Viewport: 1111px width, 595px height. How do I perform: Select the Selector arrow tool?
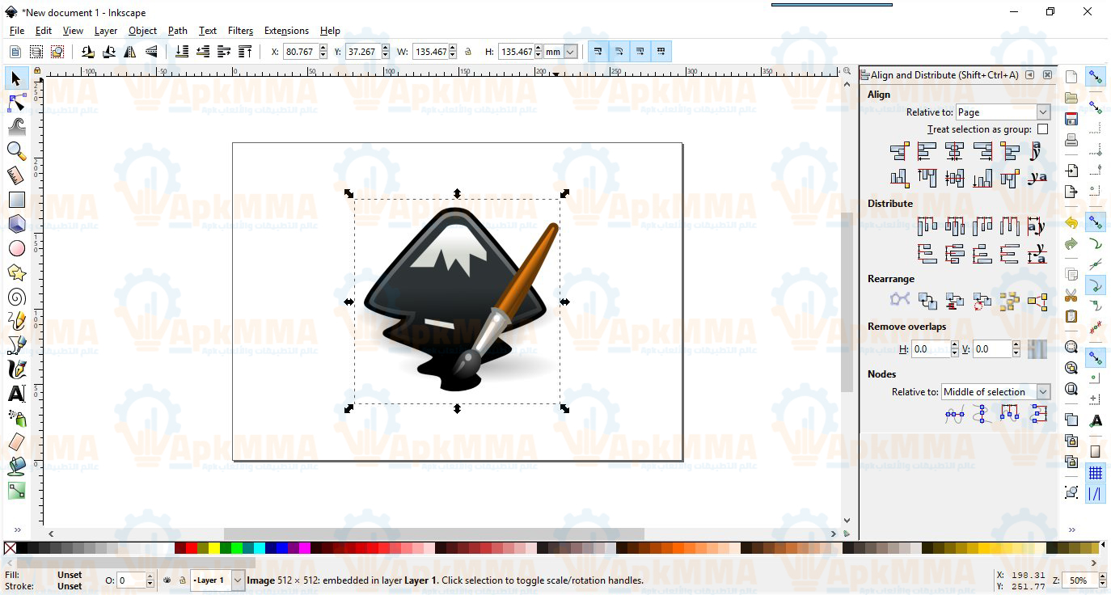click(16, 78)
